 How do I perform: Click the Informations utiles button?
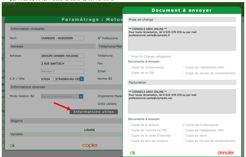pyautogui.click(x=94, y=112)
